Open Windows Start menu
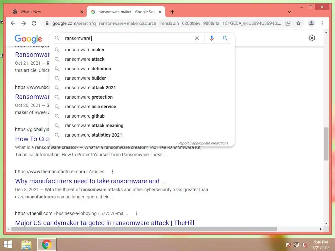Image resolution: width=335 pixels, height=251 pixels. pos(8,244)
